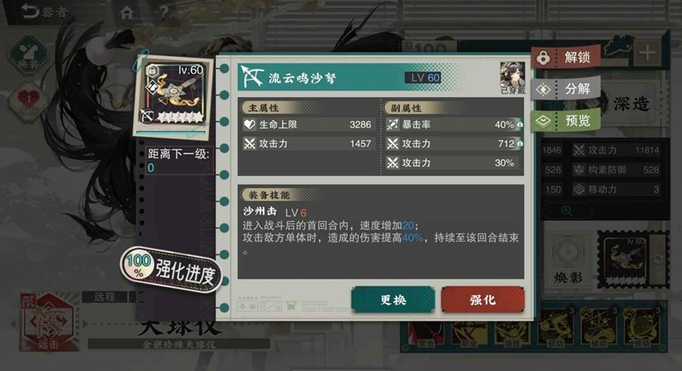Image resolution: width=682 pixels, height=371 pixels.
Task: Open the question mark help icon
Action: [x=163, y=12]
